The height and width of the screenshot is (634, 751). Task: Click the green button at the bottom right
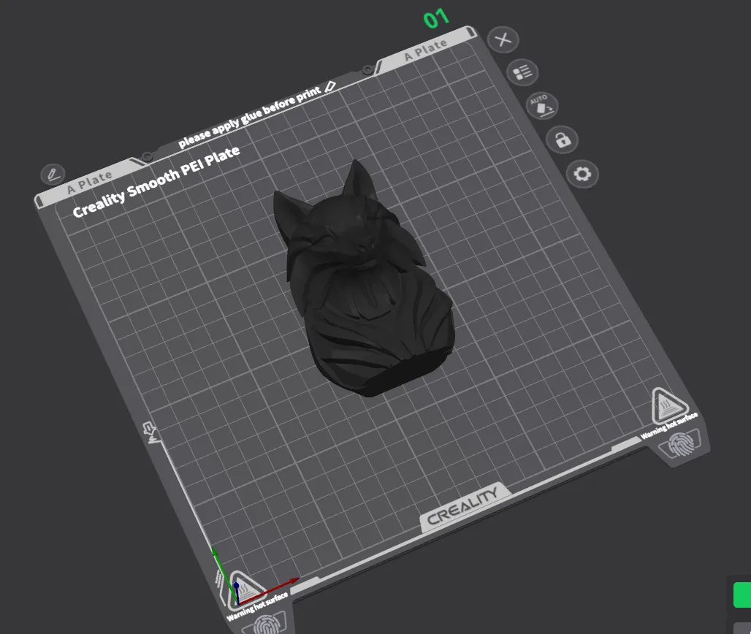coord(742,595)
